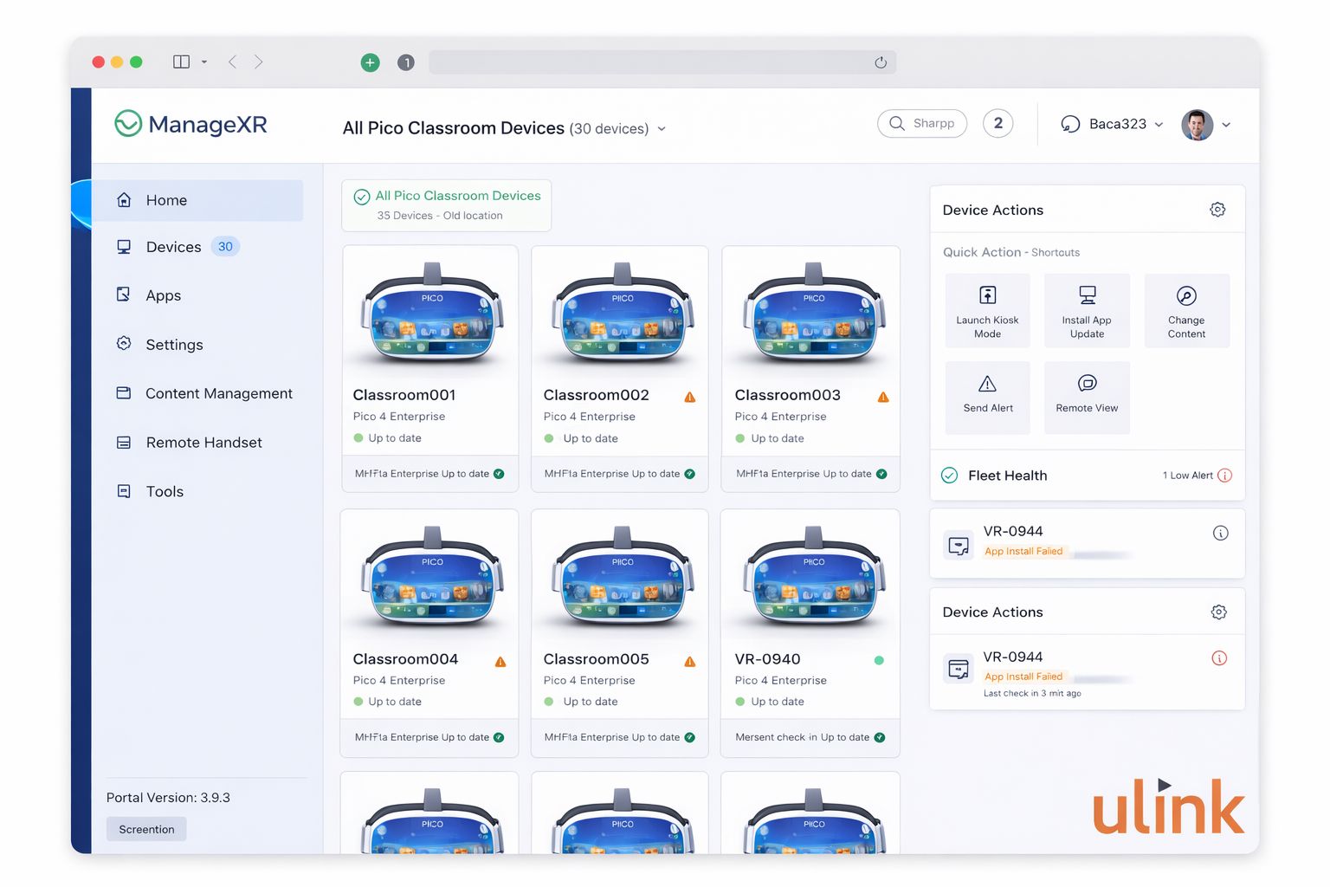Switch to the Devices section
Viewport: 1330px width, 887px height.
click(173, 246)
